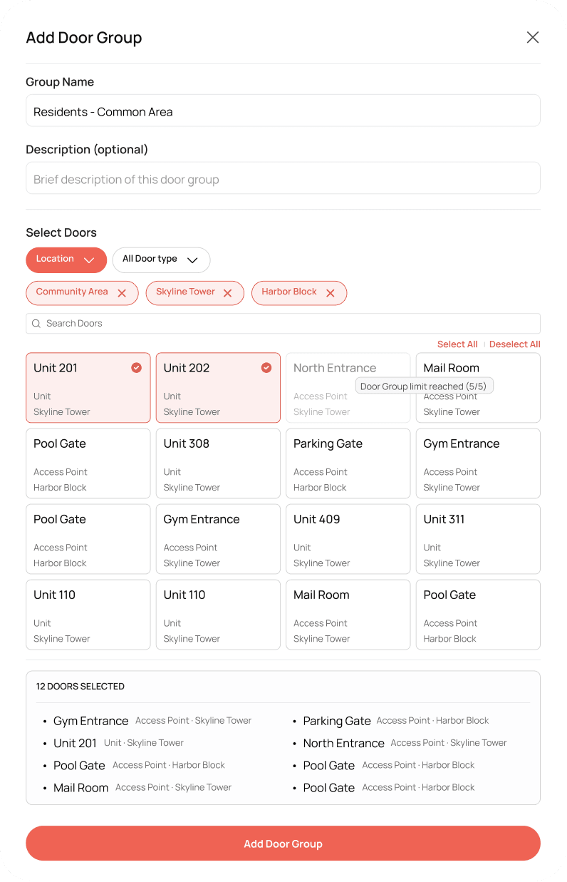Click the 'Group Name' field label

pyautogui.click(x=60, y=82)
